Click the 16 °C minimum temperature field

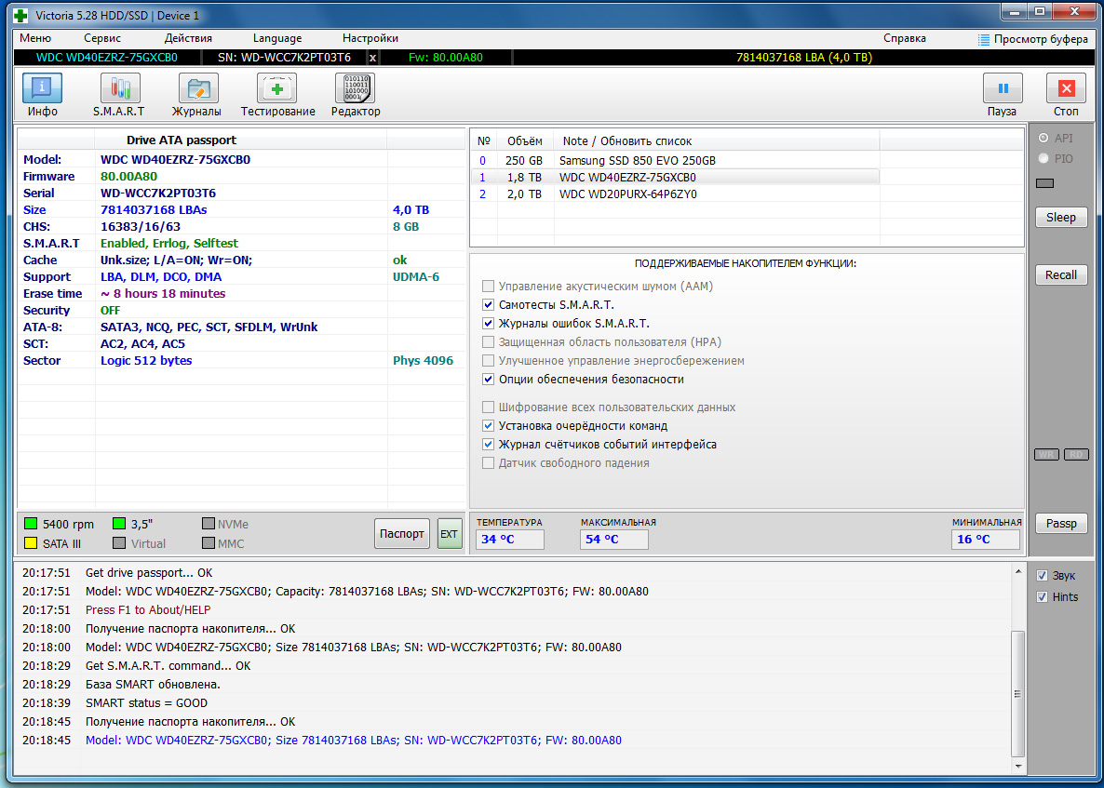click(x=986, y=540)
